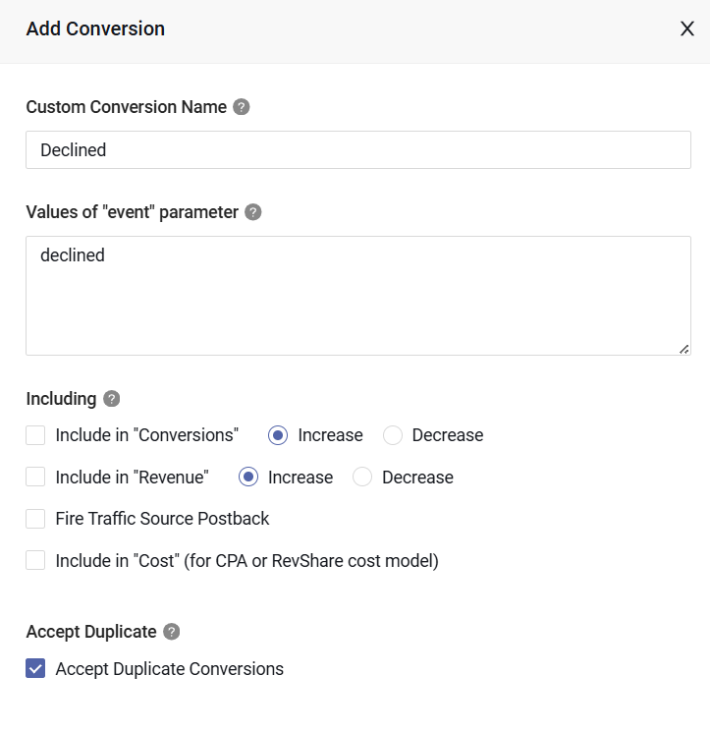Select Decrease radio for Conversions
This screenshot has width=710, height=732.
click(x=393, y=435)
